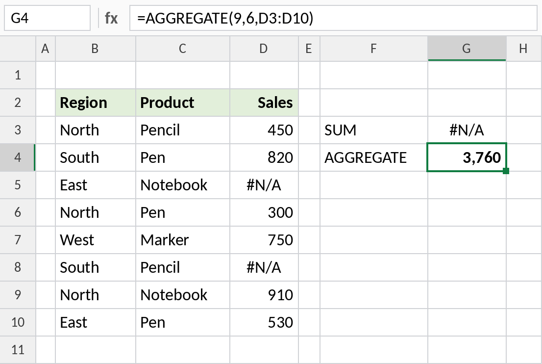This screenshot has width=542, height=364.
Task: Click the fill handle of cell G4
Action: click(x=506, y=171)
